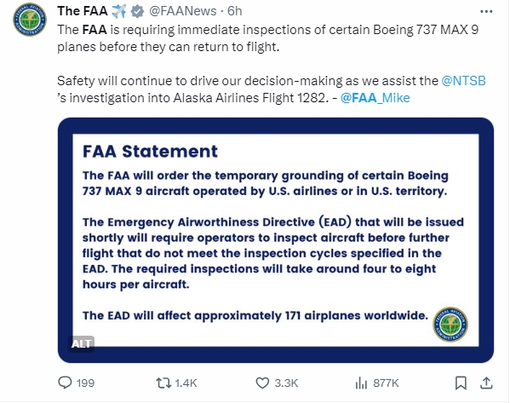510x403 pixels.
Task: Open the view analytics bar chart icon
Action: 361,383
